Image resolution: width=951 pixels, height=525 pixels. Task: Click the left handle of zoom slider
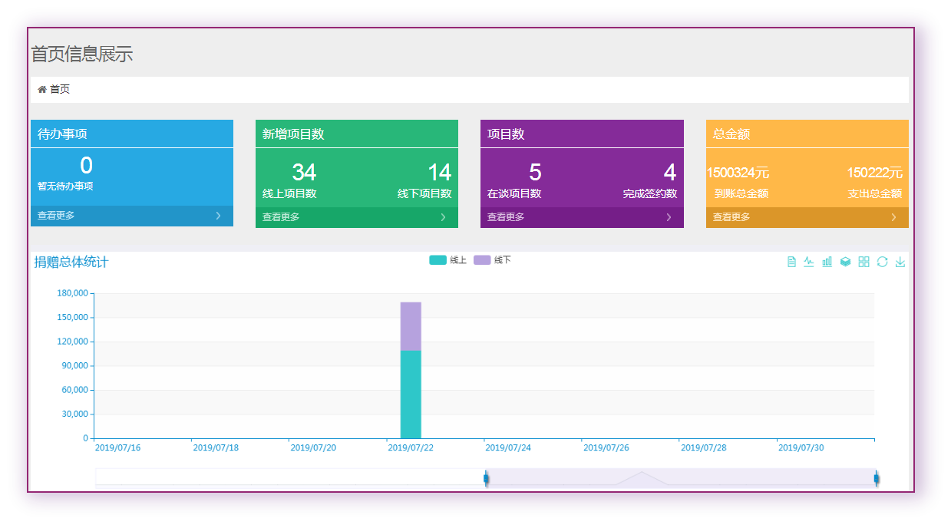click(x=486, y=478)
